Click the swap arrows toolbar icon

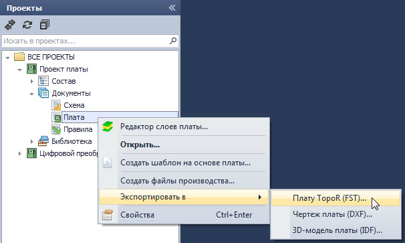(10, 25)
